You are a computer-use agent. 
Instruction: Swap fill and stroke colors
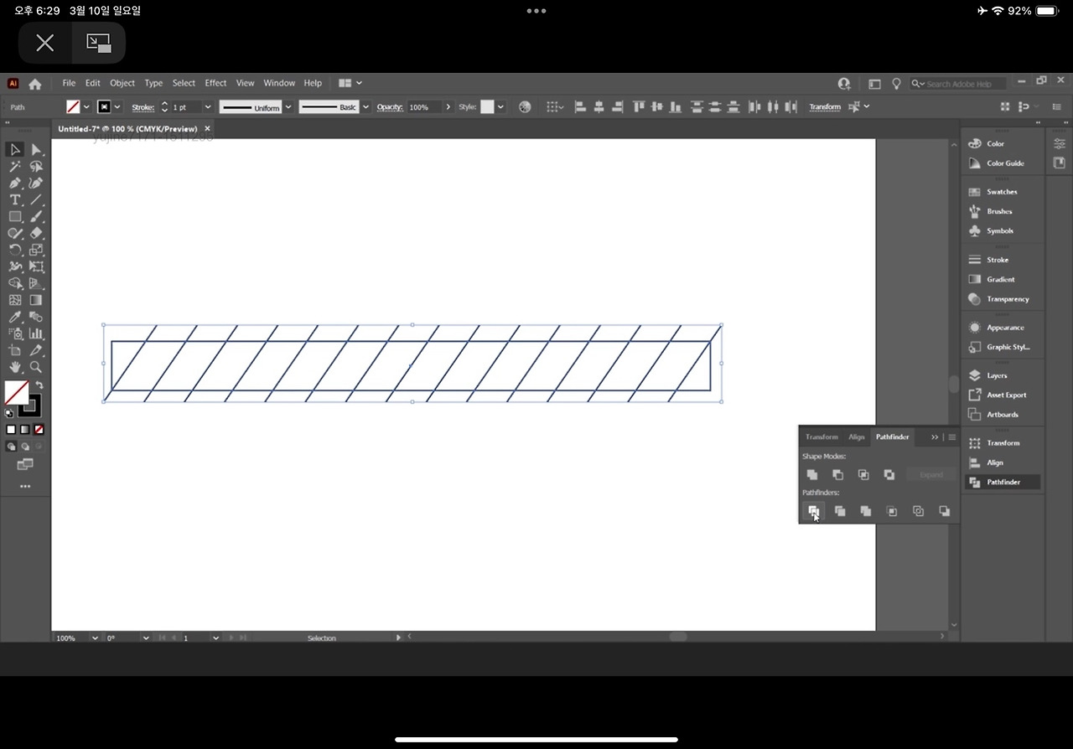click(39, 385)
